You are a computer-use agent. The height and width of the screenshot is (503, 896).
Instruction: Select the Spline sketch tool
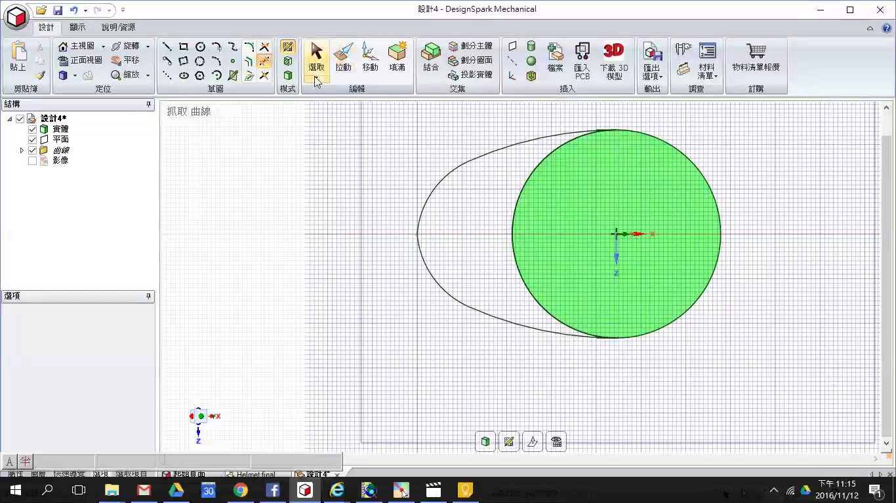coord(233,47)
